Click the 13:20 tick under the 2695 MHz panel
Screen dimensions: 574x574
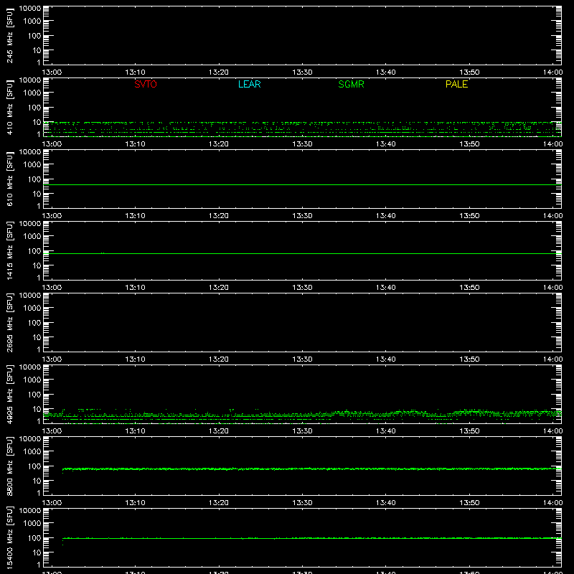219,359
